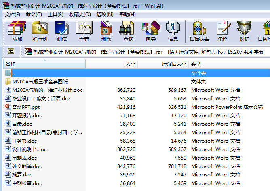Click packed size 7,550 of 审题表.doc
This screenshot has height=191, width=270.
[180, 158]
